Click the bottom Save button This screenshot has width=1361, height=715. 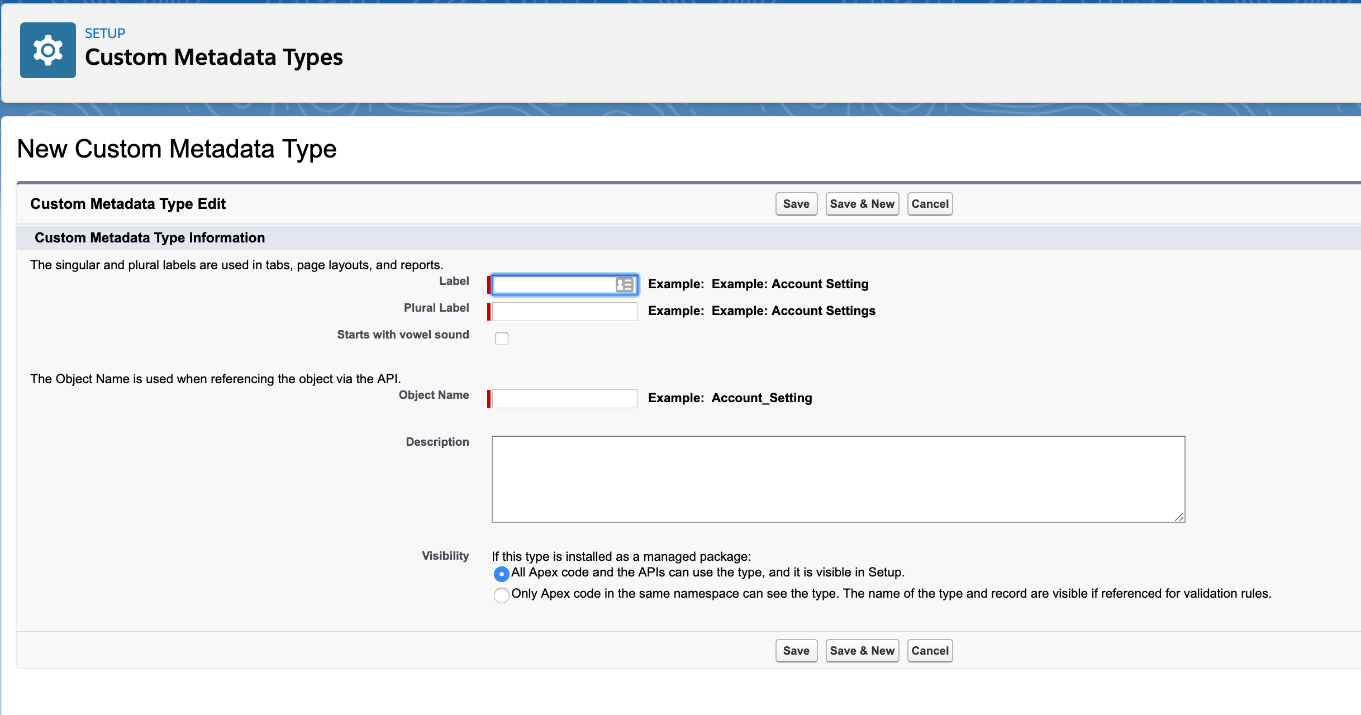[796, 651]
